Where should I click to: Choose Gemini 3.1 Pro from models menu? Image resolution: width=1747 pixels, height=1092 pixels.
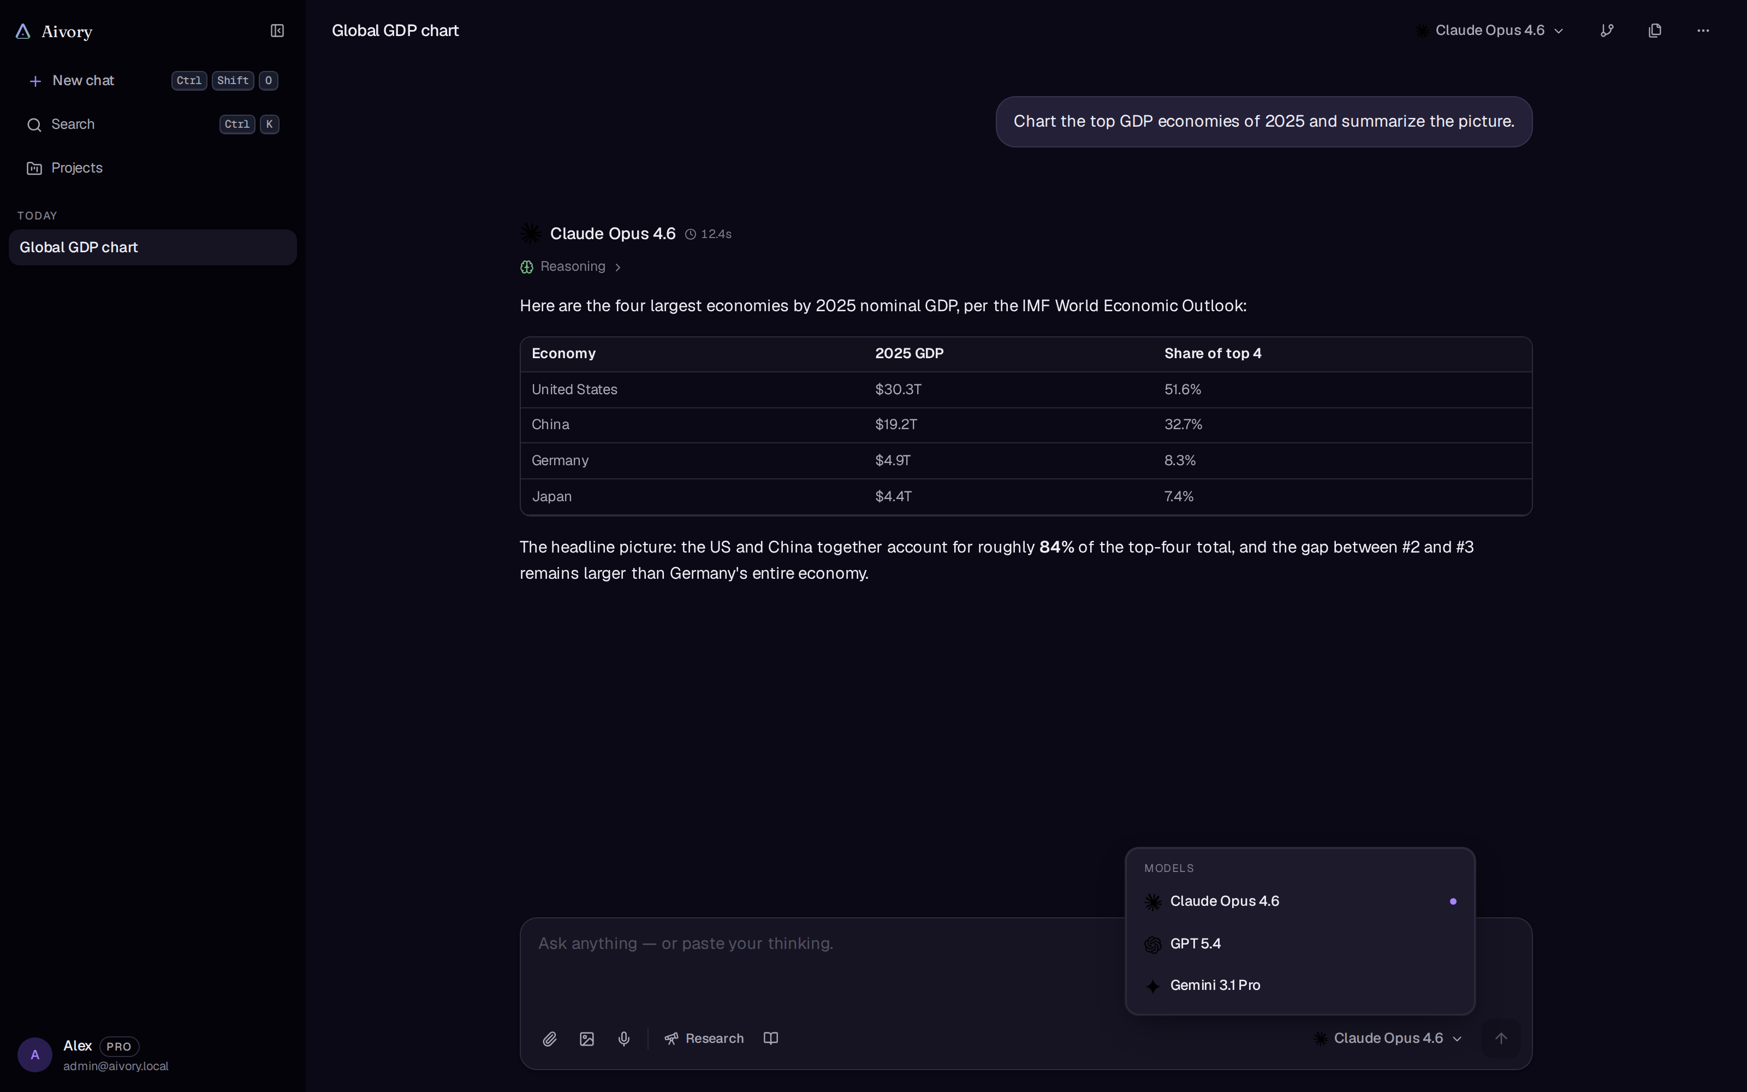(x=1299, y=986)
